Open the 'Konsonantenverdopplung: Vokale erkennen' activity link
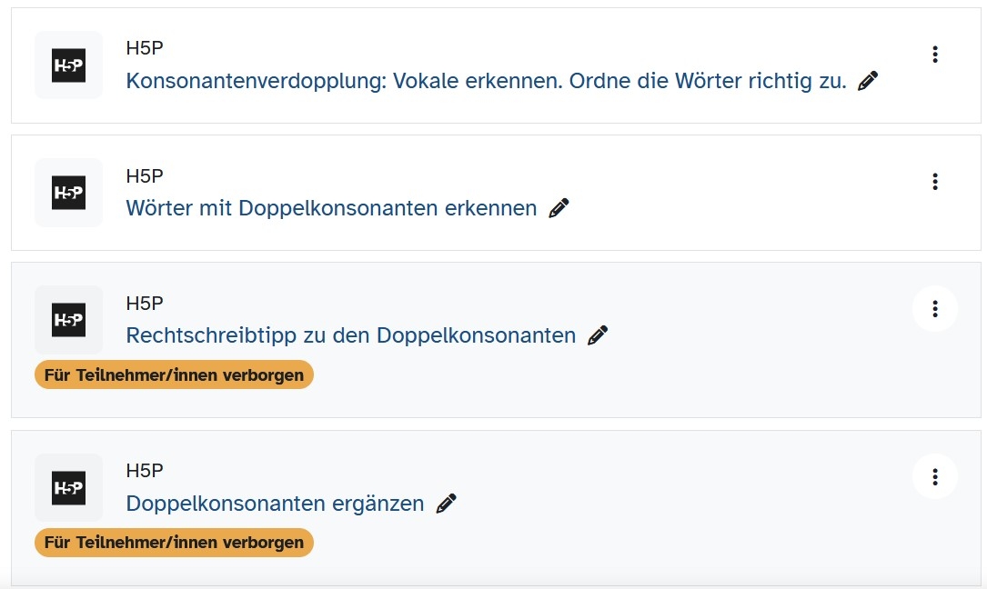 click(486, 82)
